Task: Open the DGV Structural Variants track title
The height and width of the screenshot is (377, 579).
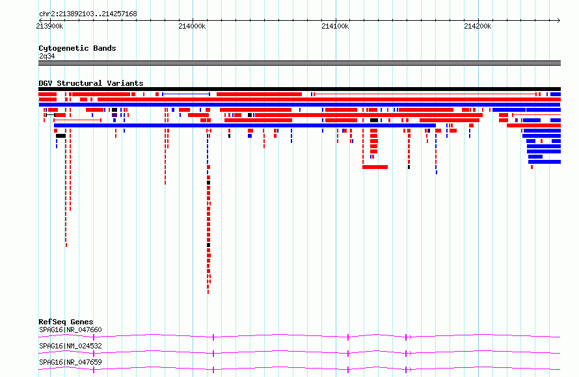Action: coord(91,83)
